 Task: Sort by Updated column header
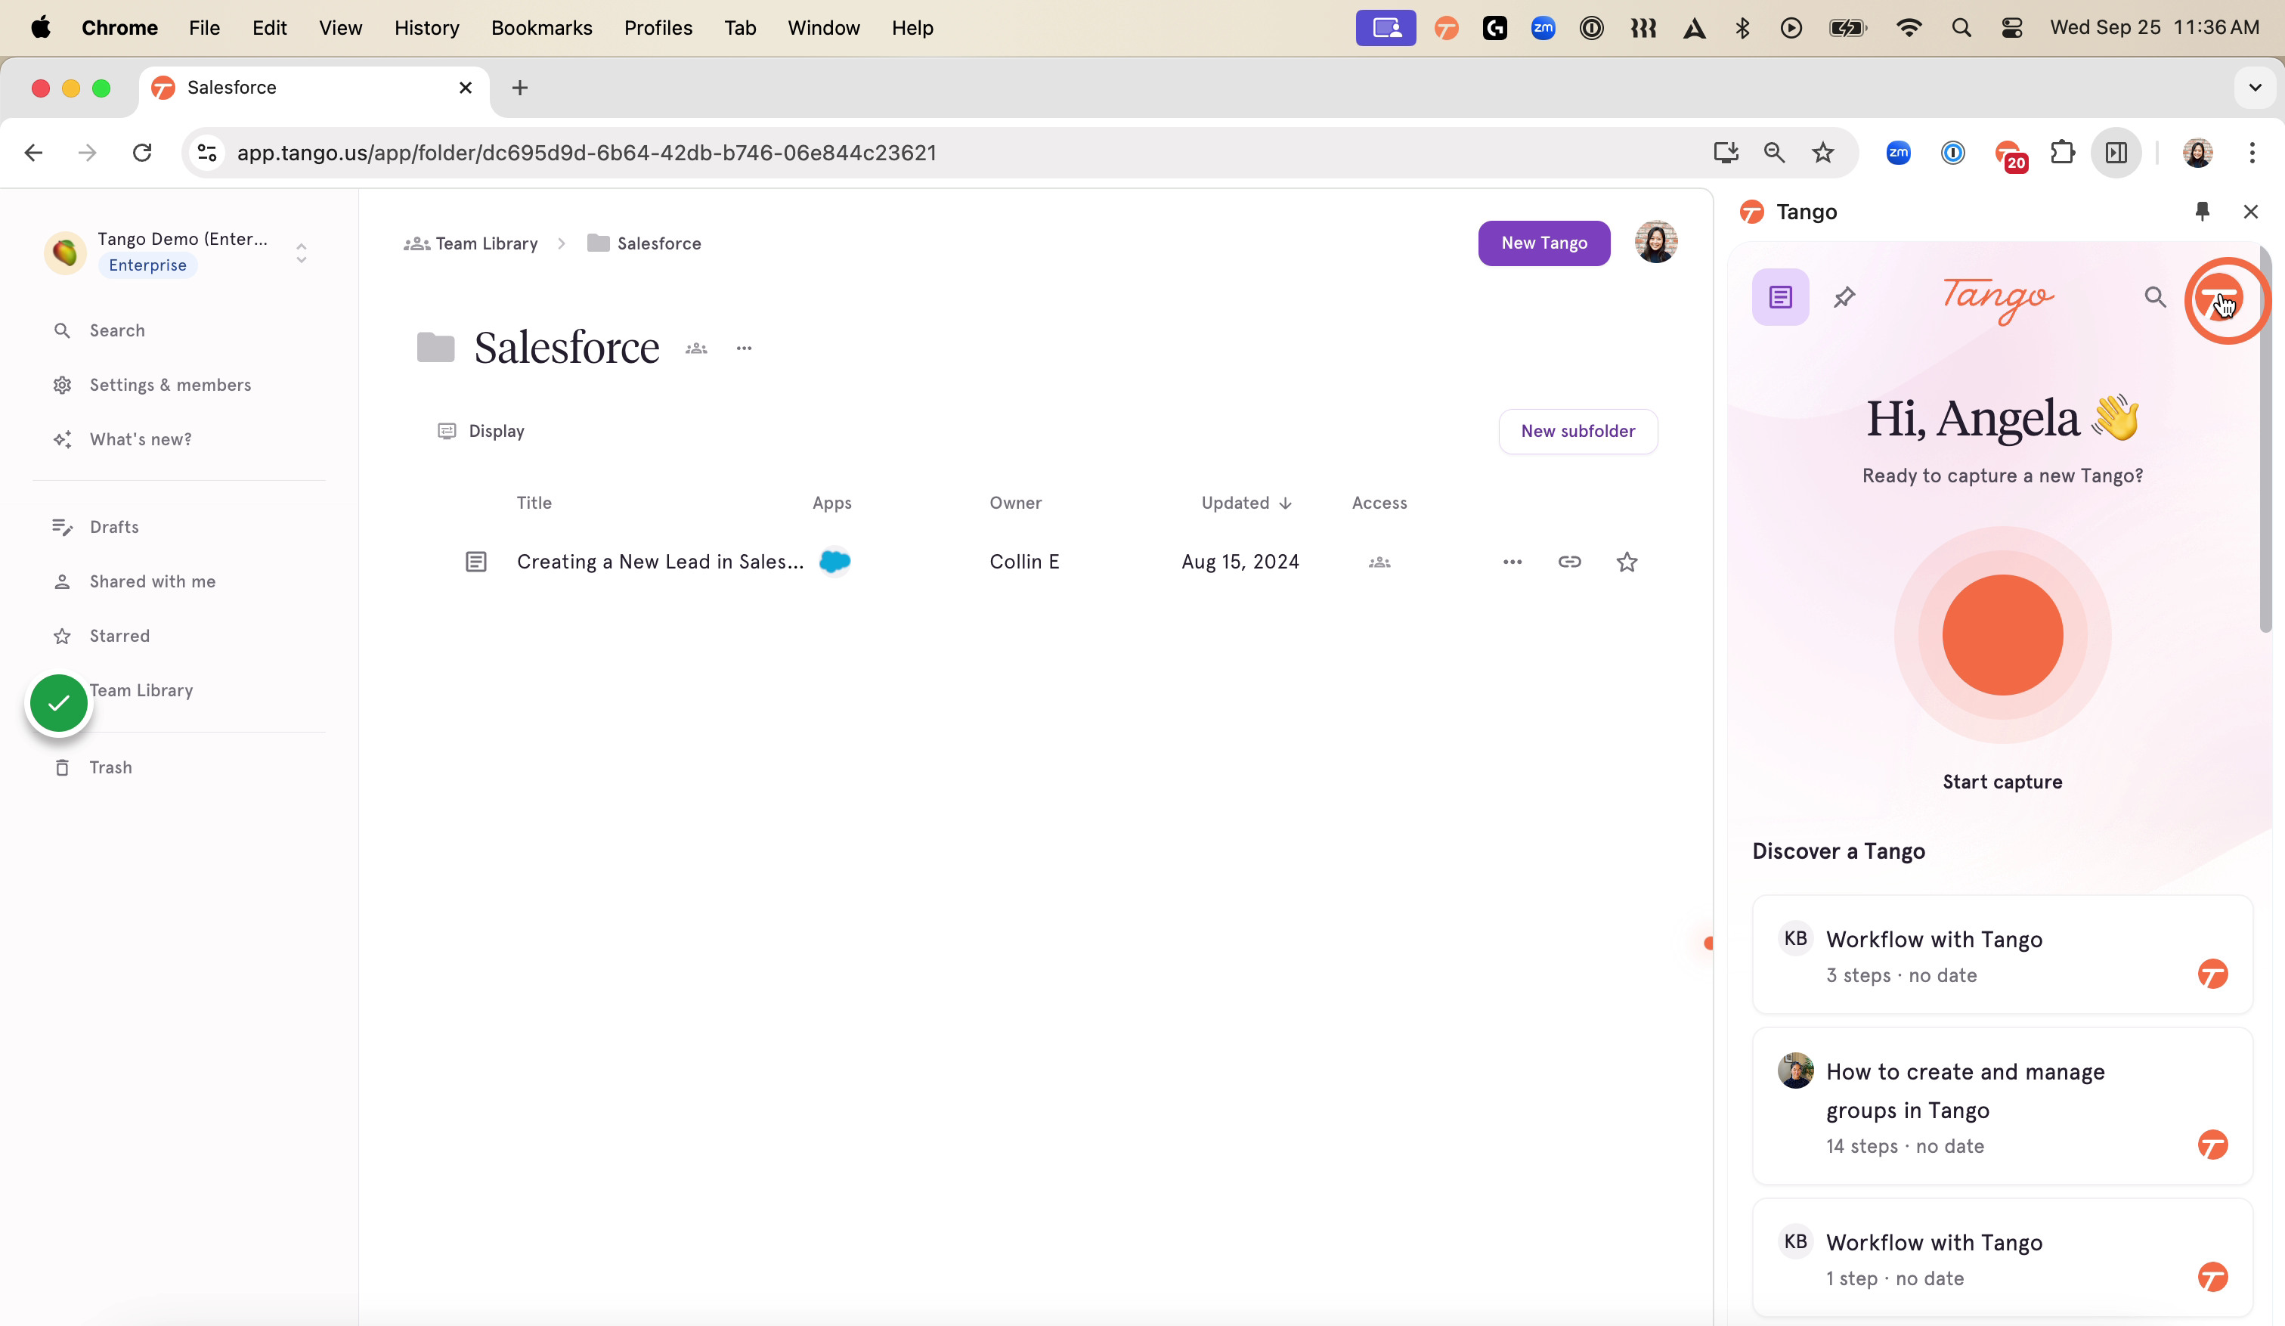click(1246, 503)
